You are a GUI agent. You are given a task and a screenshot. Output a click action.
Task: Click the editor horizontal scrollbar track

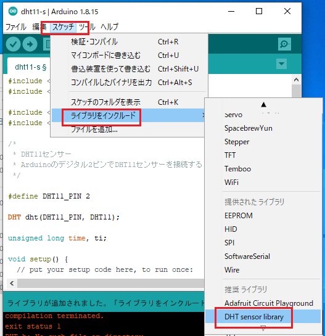coord(110,283)
